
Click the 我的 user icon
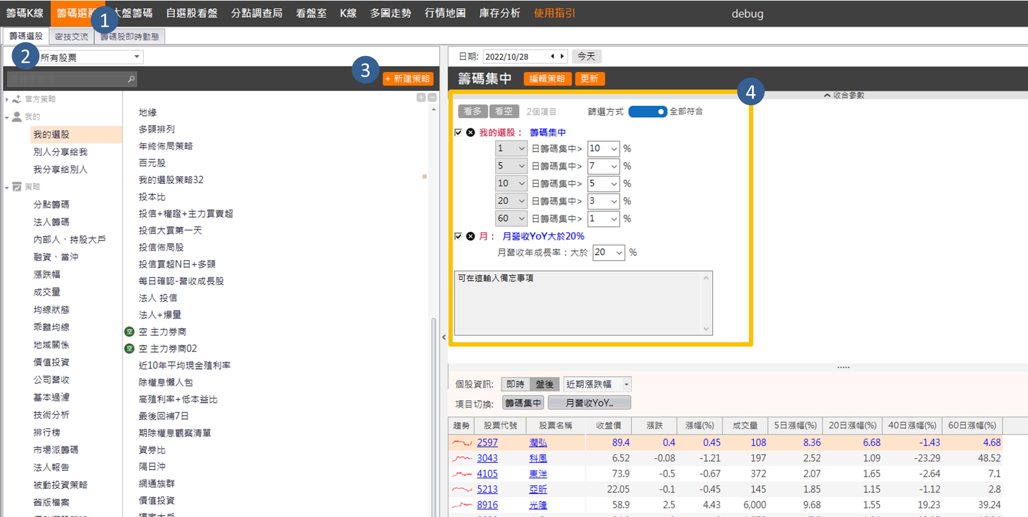tap(17, 116)
